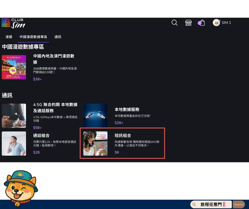Click the $6 price of 短訊組合
Viewport: 249px width, 209px height.
(117, 152)
